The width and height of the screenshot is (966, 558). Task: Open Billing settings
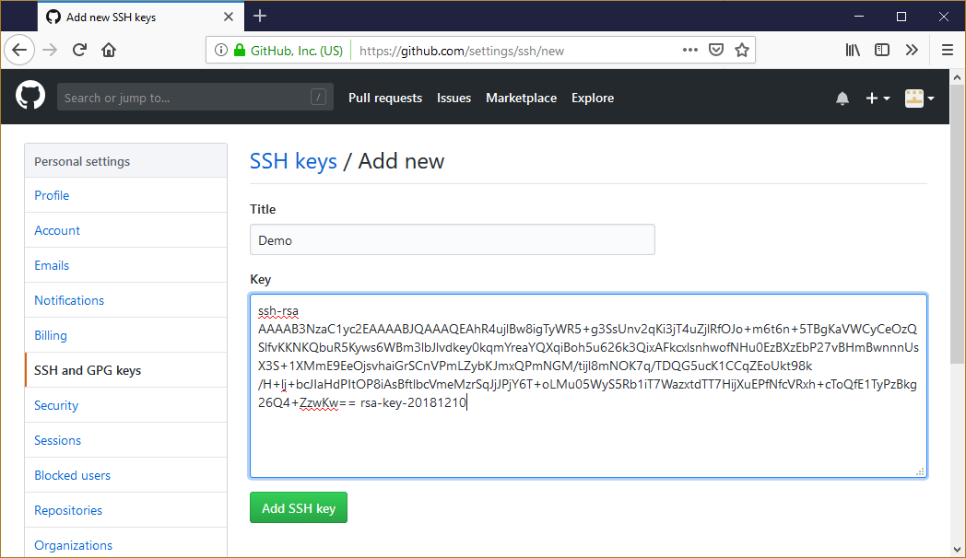125,335
